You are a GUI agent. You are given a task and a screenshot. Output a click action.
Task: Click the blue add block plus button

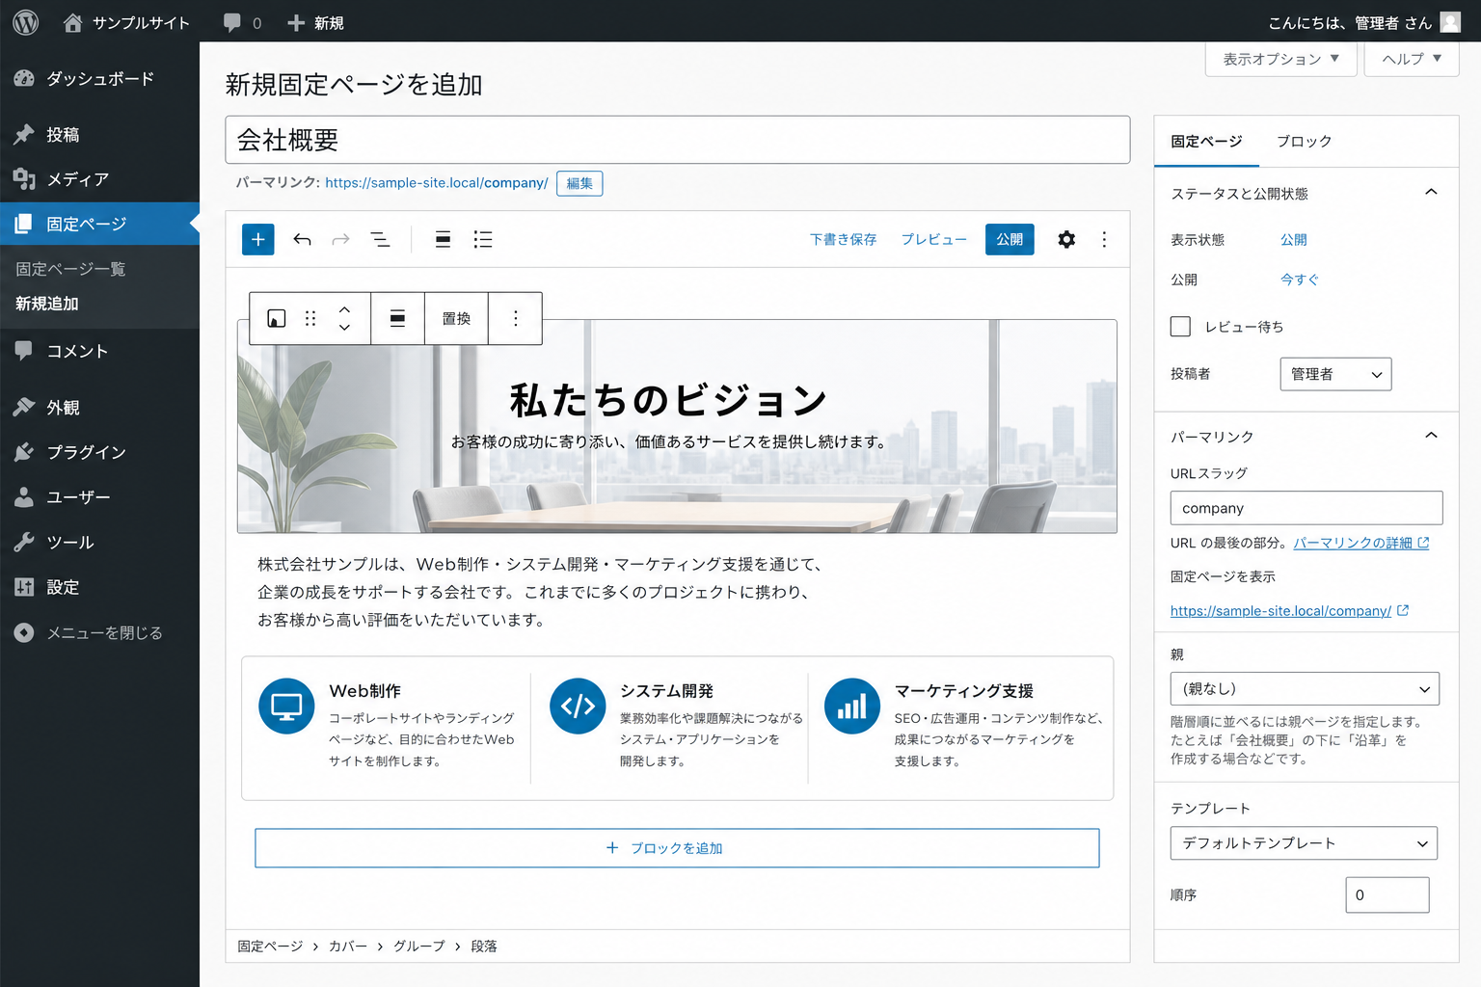(258, 239)
